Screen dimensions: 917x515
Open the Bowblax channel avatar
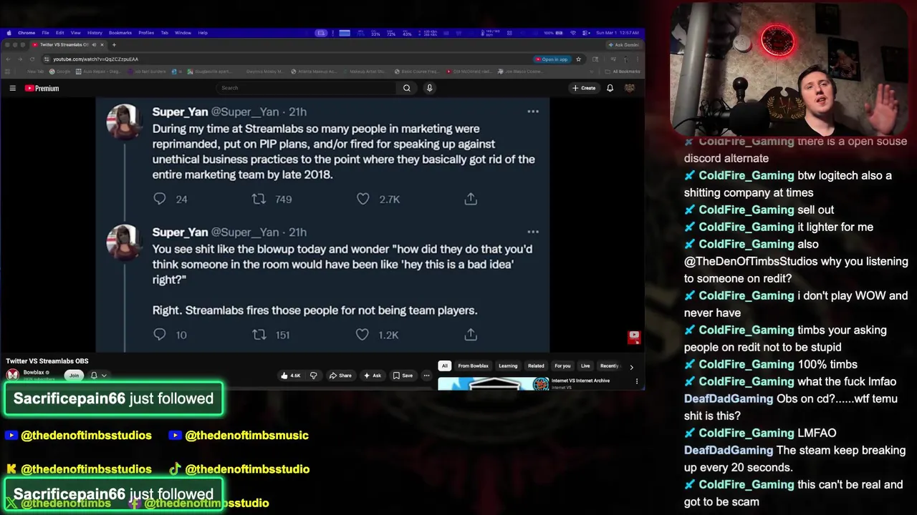[13, 375]
